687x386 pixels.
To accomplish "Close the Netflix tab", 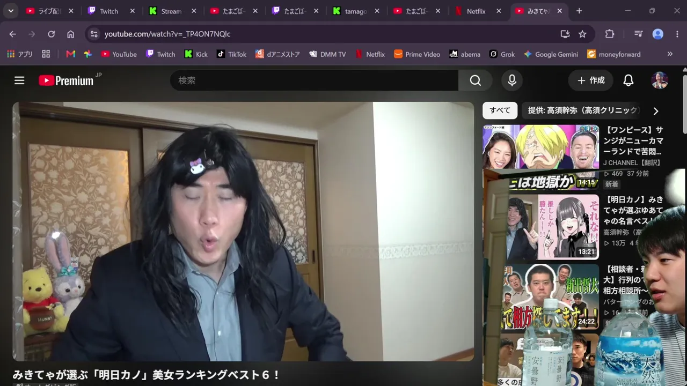I will [499, 11].
